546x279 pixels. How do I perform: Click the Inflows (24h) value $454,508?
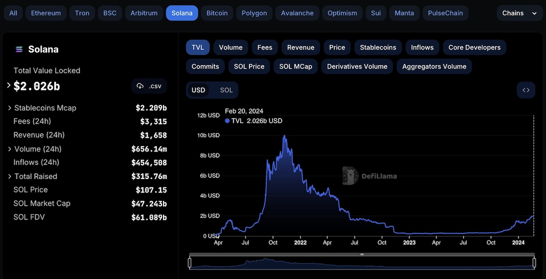[x=149, y=162]
